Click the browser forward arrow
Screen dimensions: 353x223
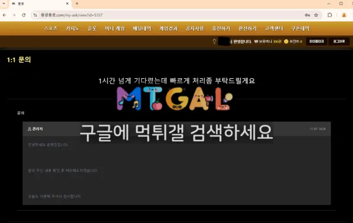point(14,15)
